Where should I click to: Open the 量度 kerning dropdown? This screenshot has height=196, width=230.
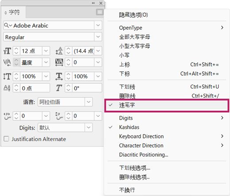click(x=46, y=62)
